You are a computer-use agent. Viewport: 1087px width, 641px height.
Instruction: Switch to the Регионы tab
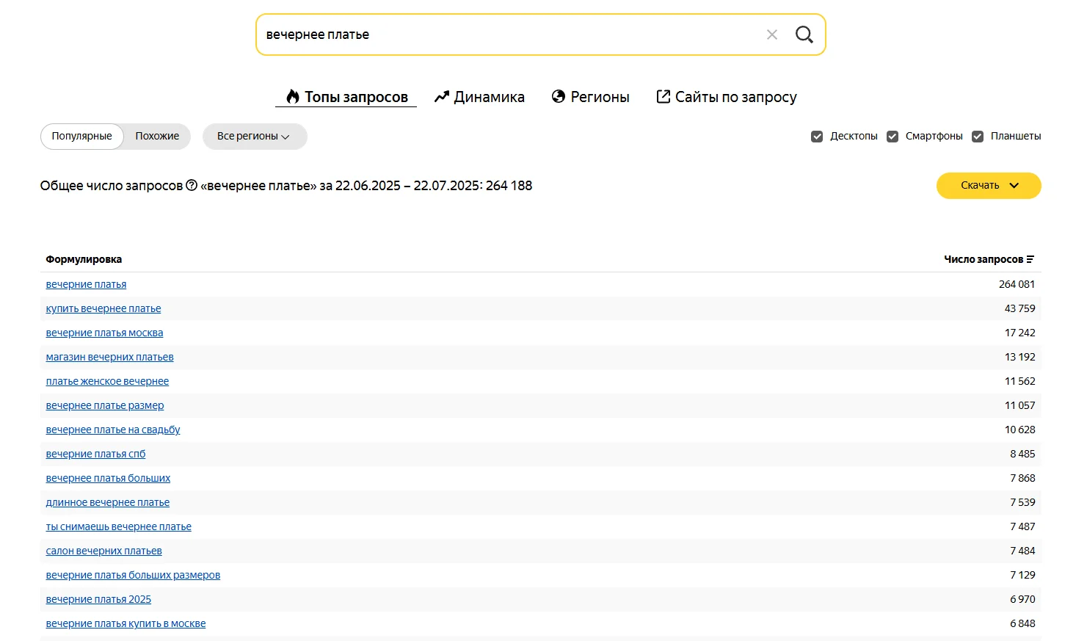coord(600,97)
